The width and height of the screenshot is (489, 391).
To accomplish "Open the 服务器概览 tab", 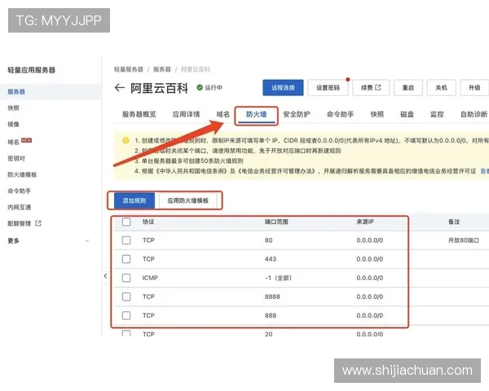I will click(139, 114).
